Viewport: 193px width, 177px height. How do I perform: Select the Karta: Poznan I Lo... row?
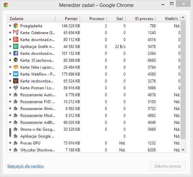coord(94,88)
